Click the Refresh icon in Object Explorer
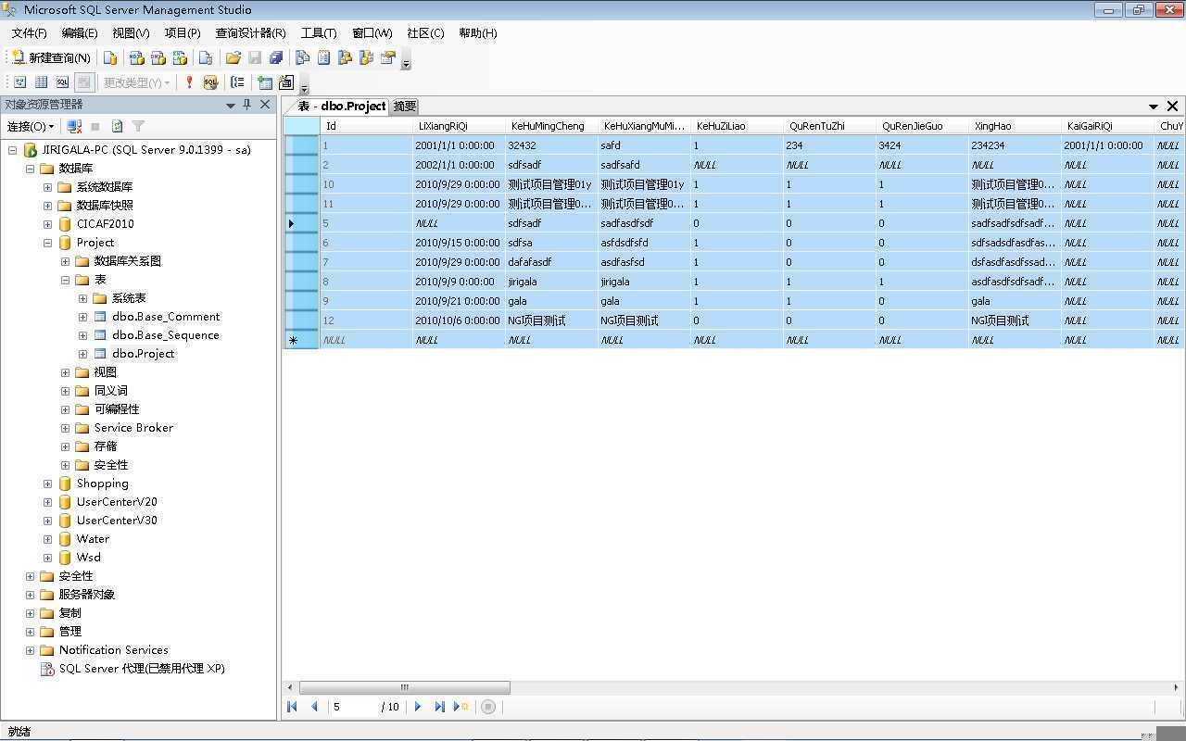The image size is (1186, 741). (x=117, y=126)
